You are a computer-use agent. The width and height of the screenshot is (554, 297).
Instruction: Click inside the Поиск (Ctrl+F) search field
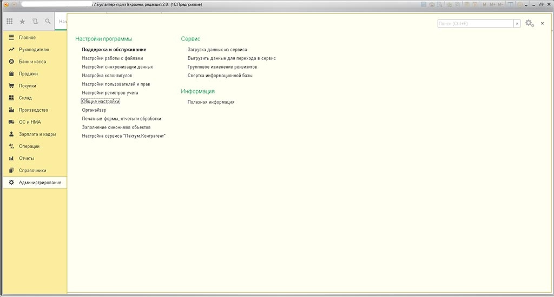(474, 24)
